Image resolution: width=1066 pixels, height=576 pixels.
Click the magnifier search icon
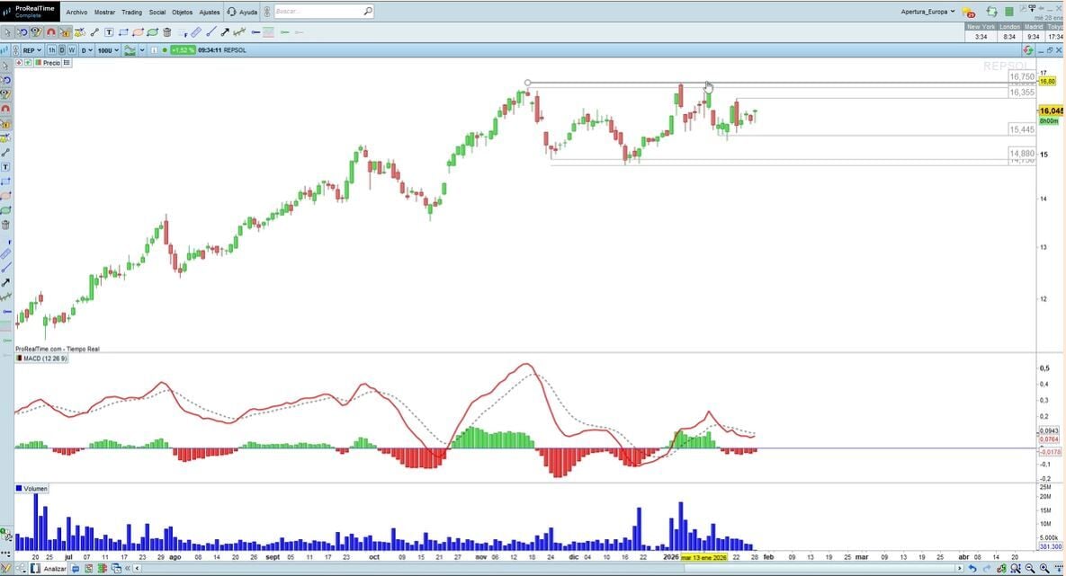pos(367,12)
